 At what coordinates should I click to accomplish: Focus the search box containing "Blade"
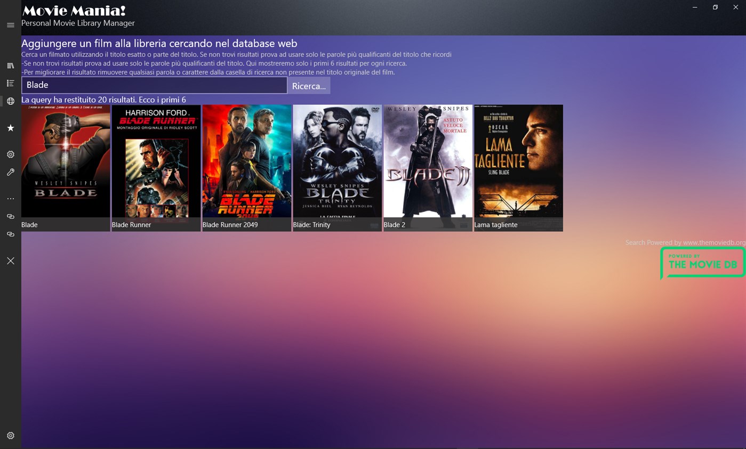click(154, 85)
